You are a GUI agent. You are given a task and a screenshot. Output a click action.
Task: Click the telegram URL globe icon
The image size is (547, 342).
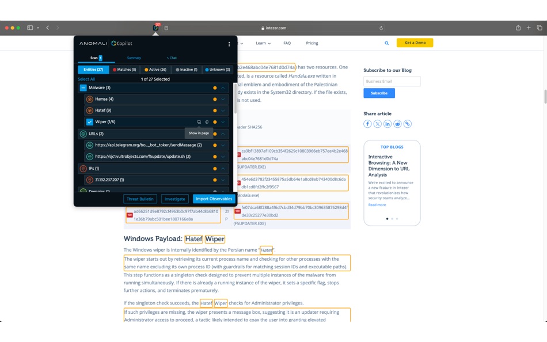point(90,145)
